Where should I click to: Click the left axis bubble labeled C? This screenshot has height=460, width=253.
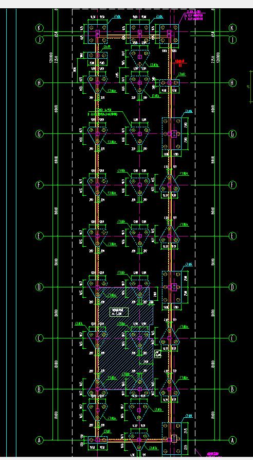40,338
